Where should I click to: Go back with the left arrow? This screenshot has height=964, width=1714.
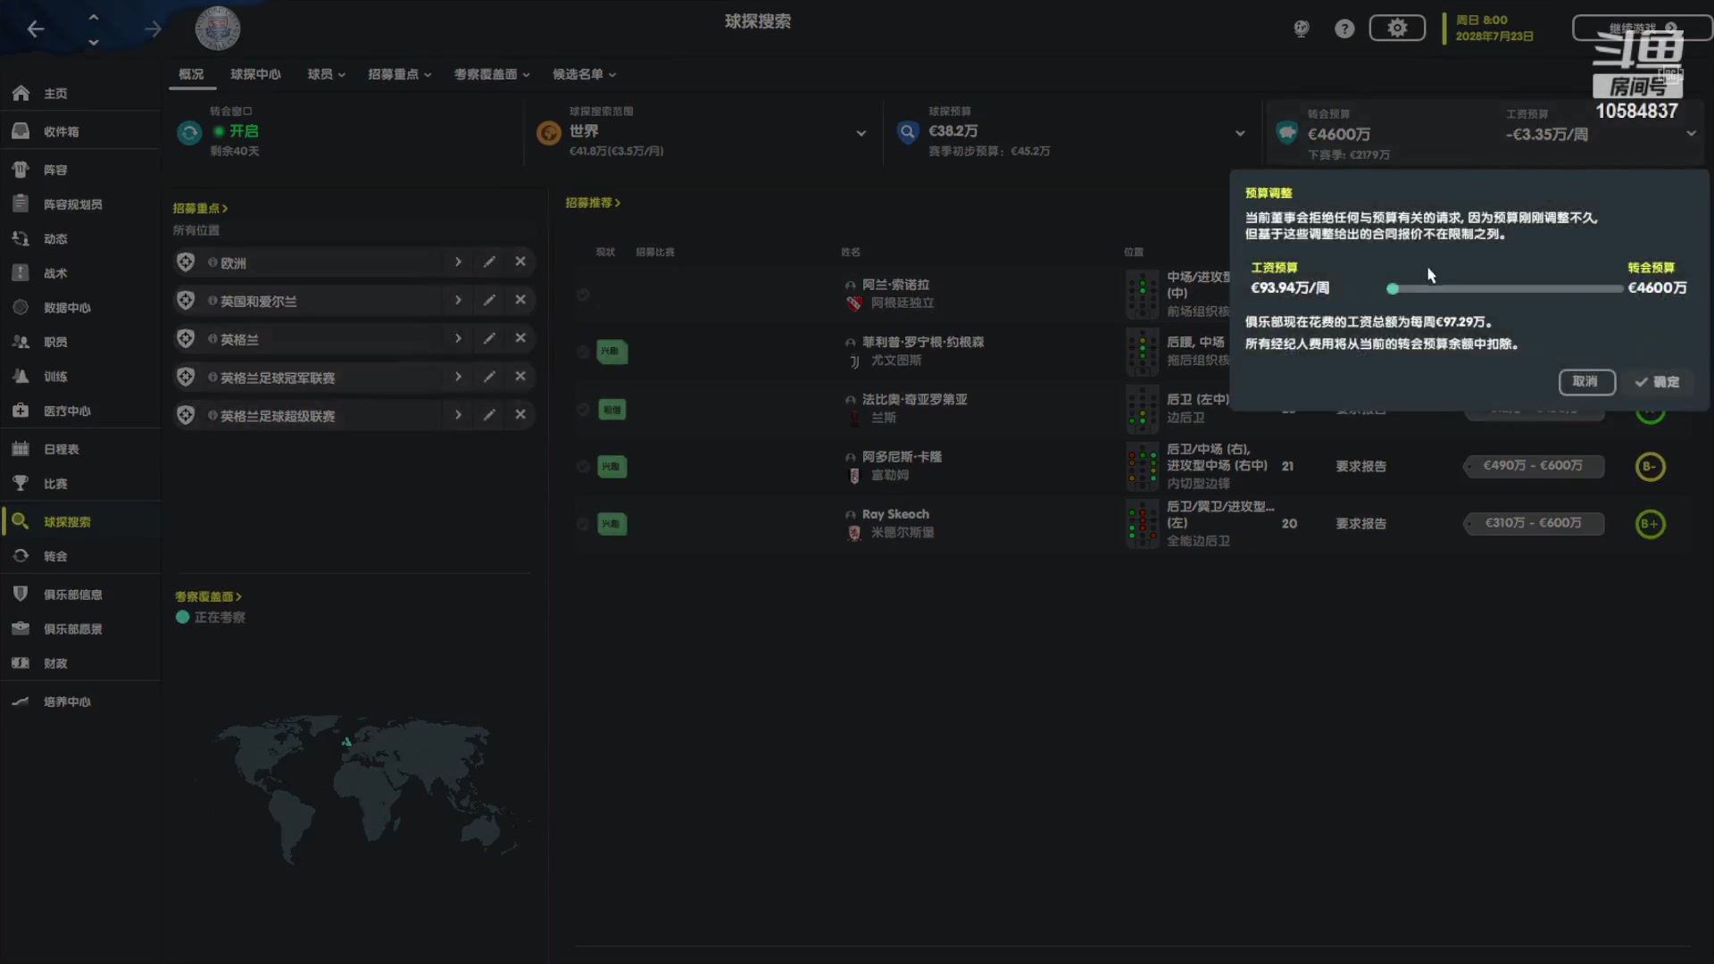36,29
